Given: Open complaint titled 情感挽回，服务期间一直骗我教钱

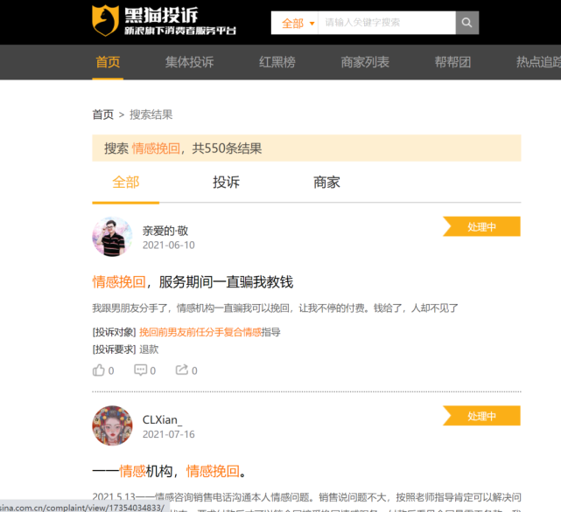Looking at the screenshot, I should pos(193,281).
